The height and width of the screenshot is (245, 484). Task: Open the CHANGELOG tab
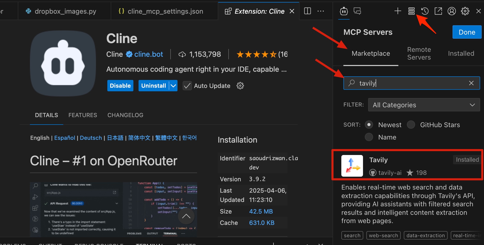coord(125,115)
